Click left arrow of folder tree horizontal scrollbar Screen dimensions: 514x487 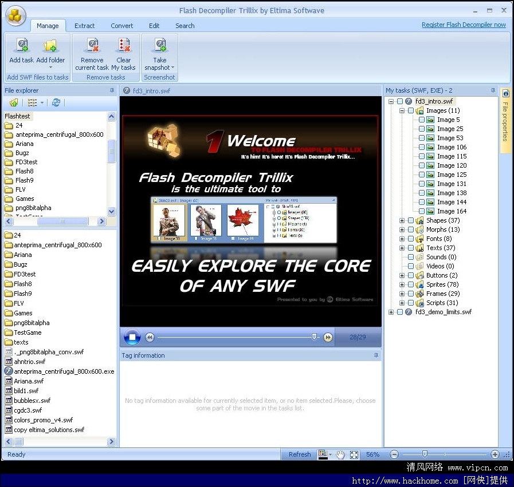[9, 221]
